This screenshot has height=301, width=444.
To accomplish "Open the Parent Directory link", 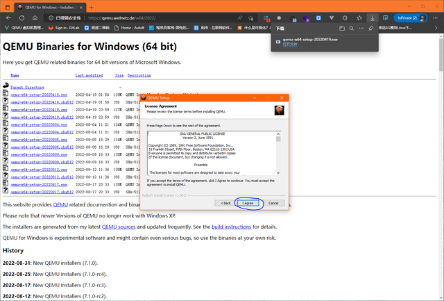I will pos(28,88).
